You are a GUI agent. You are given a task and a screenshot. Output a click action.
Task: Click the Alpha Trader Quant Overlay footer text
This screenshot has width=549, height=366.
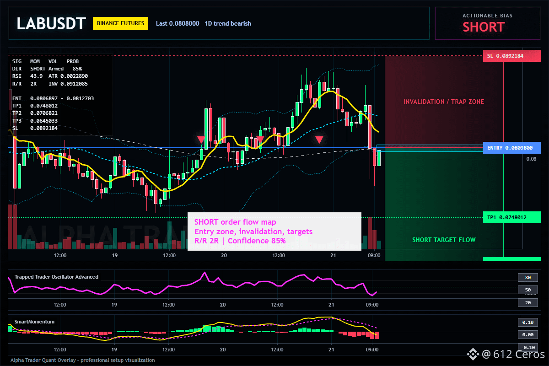[x=83, y=360]
